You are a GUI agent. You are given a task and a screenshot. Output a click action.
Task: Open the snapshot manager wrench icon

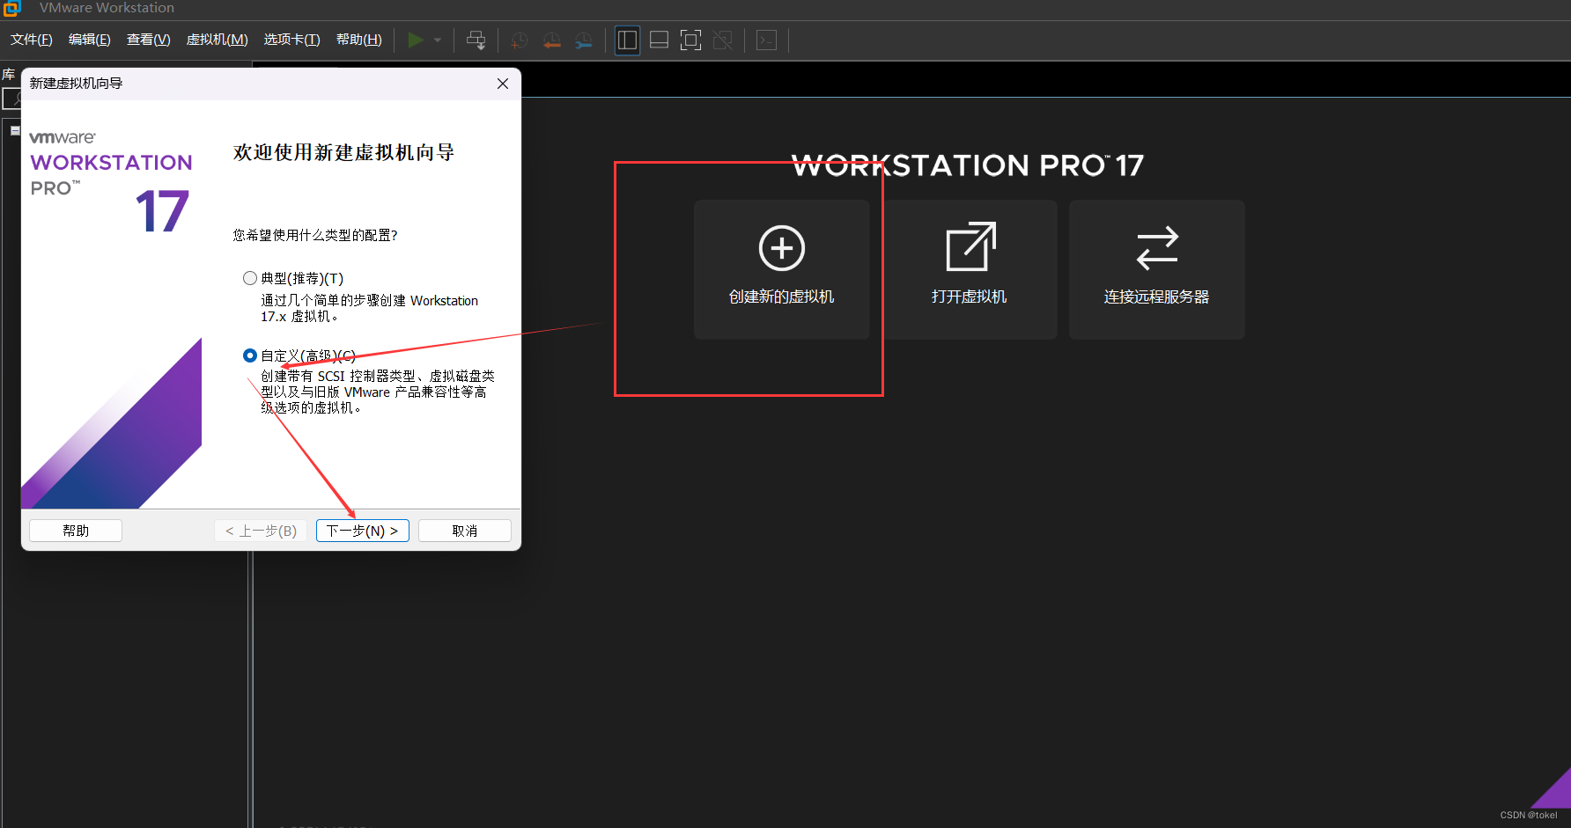(584, 40)
